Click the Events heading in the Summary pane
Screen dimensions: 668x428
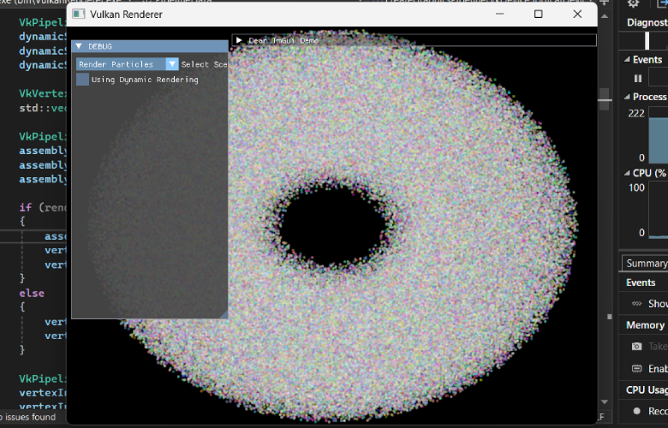click(x=641, y=282)
